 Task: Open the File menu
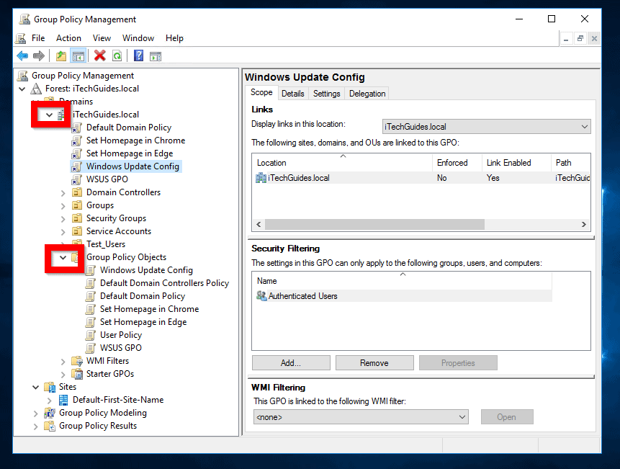point(38,38)
